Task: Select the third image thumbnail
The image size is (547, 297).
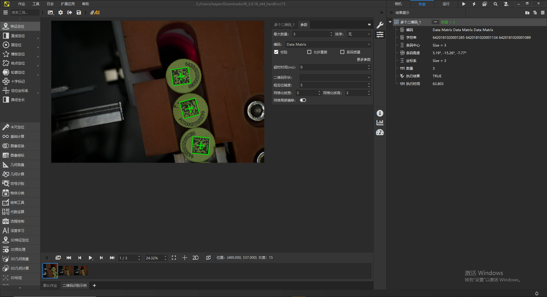Action: click(81, 270)
